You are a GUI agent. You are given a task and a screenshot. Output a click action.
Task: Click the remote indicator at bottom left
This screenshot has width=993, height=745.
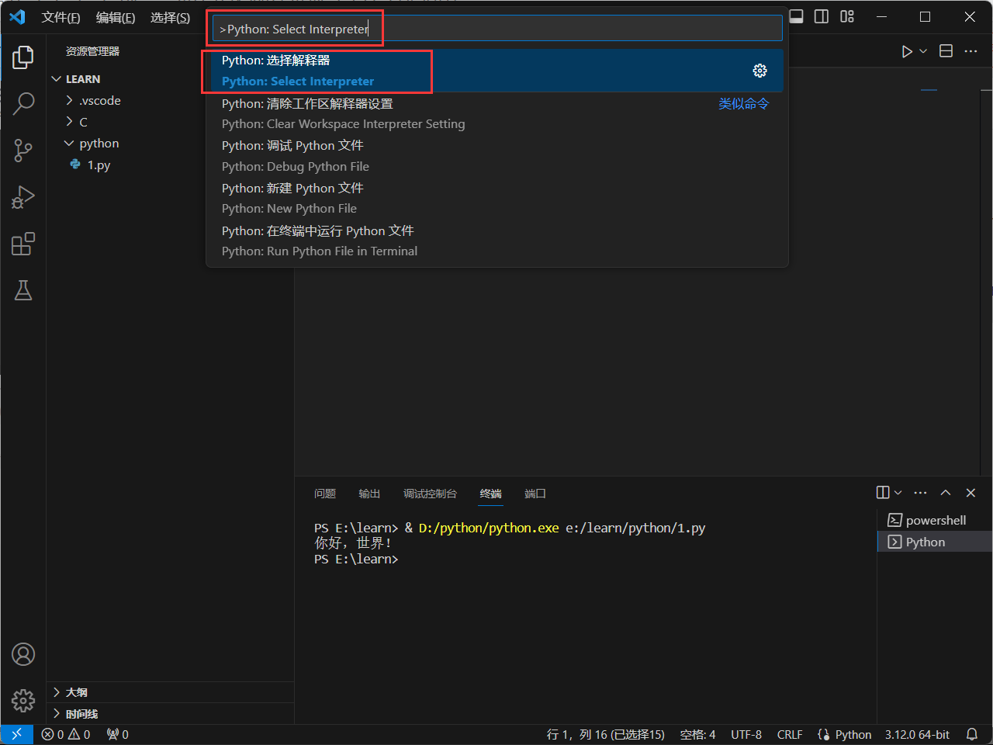coord(16,734)
